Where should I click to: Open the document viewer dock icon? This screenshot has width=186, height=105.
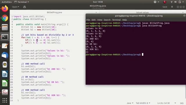[x=5, y=92]
